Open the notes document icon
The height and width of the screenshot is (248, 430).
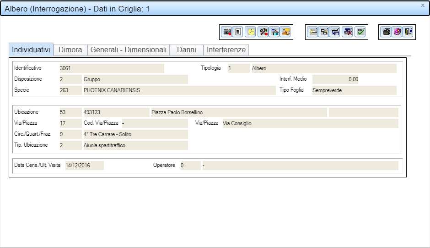pos(238,32)
